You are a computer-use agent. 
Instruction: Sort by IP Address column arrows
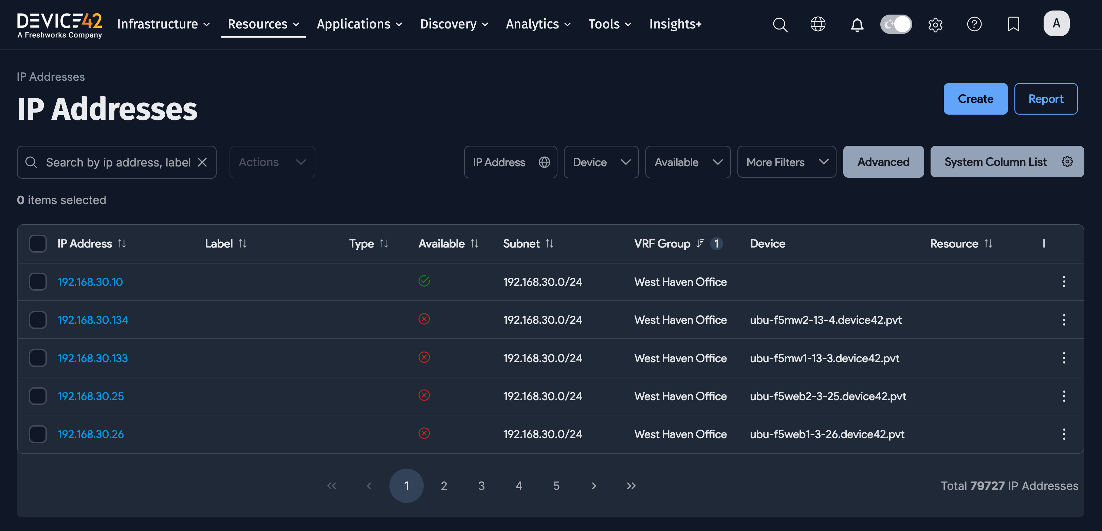pos(122,243)
